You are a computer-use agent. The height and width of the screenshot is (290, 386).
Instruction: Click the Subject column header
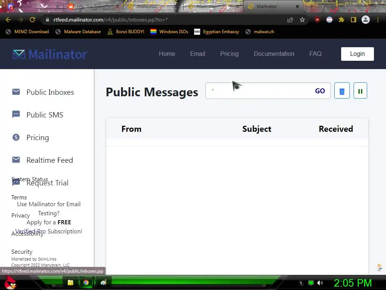coord(257,129)
